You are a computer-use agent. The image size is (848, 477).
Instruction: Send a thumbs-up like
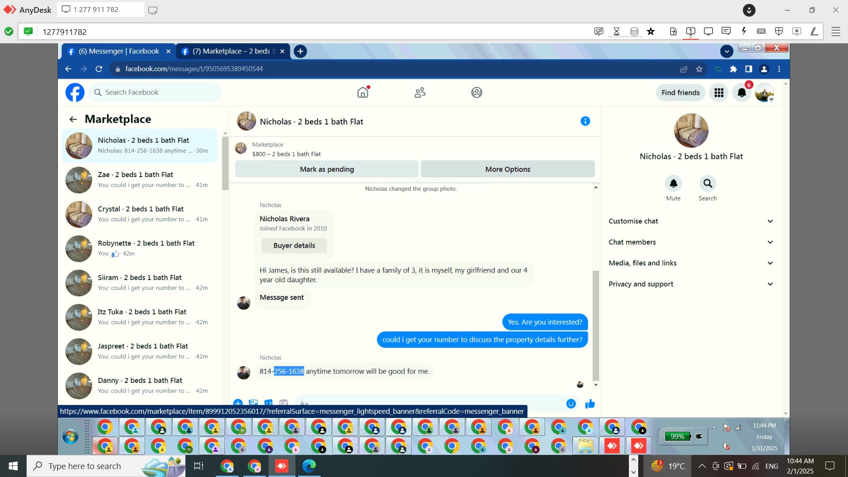pos(590,403)
